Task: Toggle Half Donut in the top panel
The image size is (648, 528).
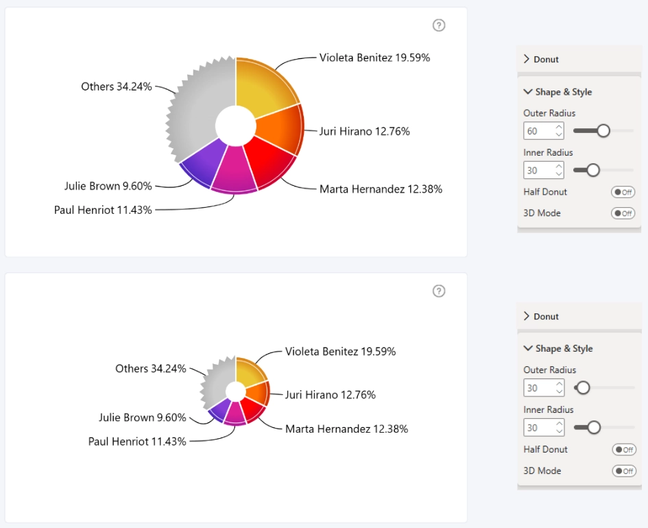Action: [623, 192]
